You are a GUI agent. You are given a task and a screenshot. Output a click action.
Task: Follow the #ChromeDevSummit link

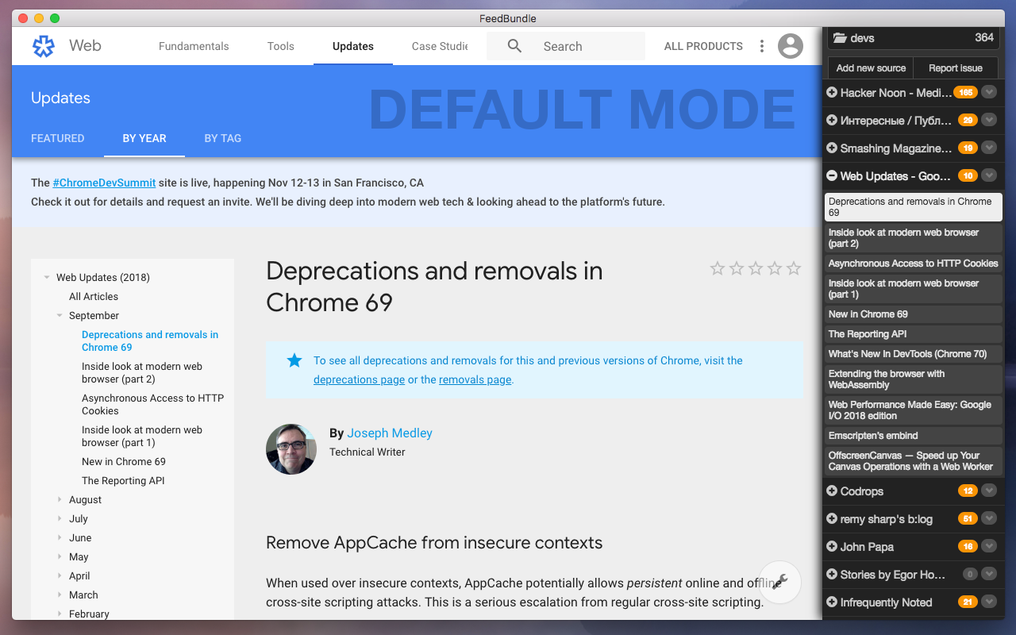(x=104, y=183)
